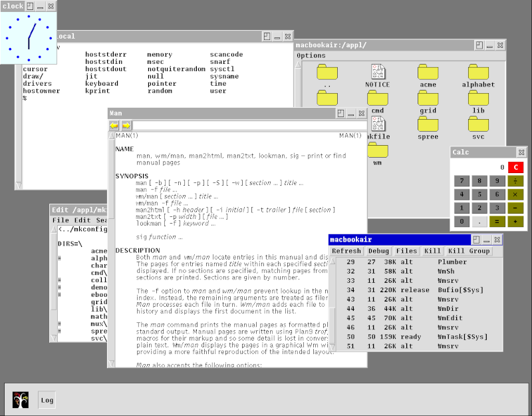Open the acme folder in /appl
The height and width of the screenshot is (416, 532).
pos(428,73)
